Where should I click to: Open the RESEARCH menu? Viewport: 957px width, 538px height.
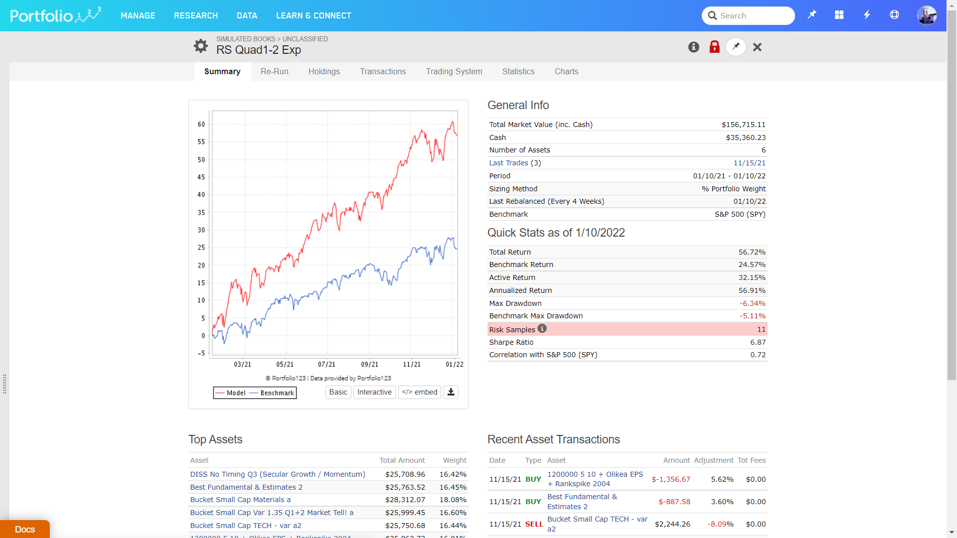pyautogui.click(x=196, y=15)
